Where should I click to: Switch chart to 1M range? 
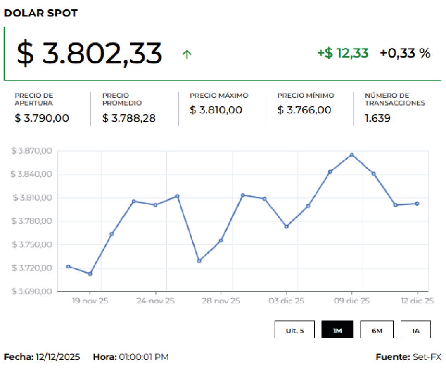[x=337, y=330]
